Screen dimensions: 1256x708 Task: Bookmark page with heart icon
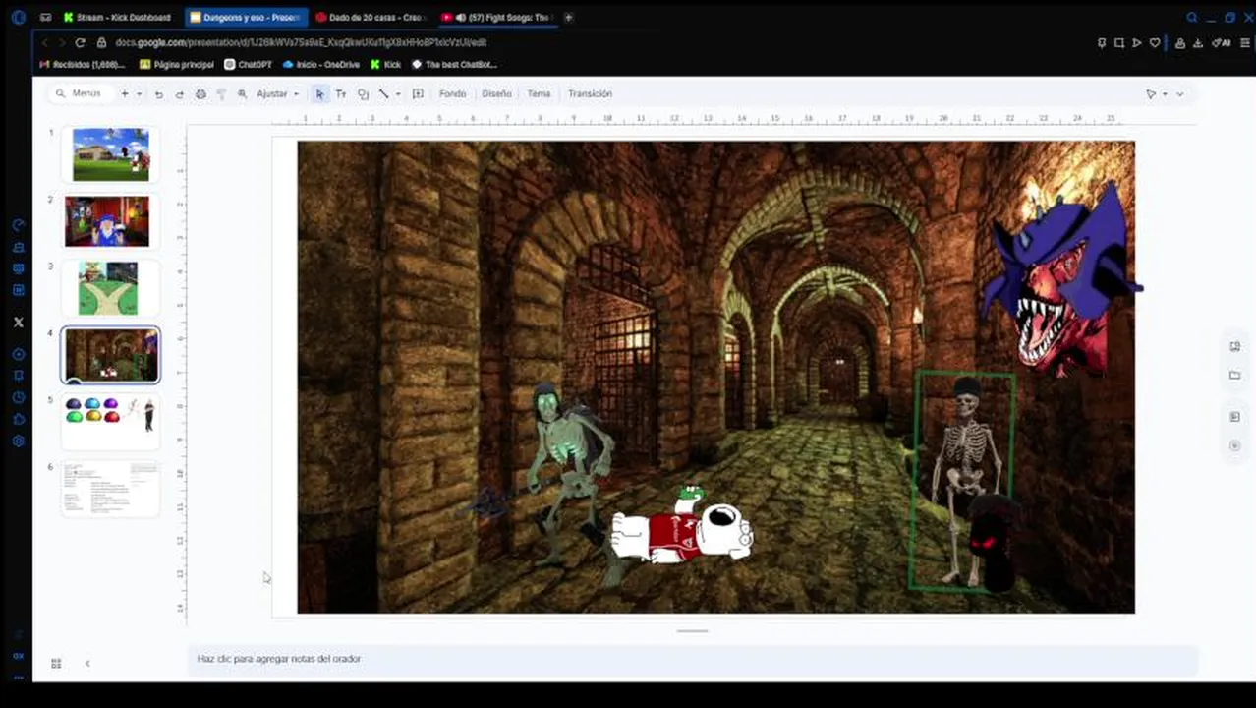pos(1155,43)
